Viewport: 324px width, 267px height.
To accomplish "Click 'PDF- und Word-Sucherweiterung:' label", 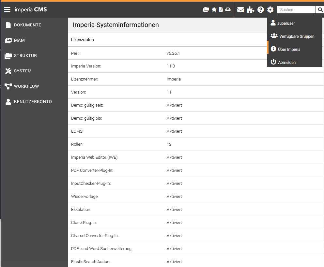I will coord(102,249).
